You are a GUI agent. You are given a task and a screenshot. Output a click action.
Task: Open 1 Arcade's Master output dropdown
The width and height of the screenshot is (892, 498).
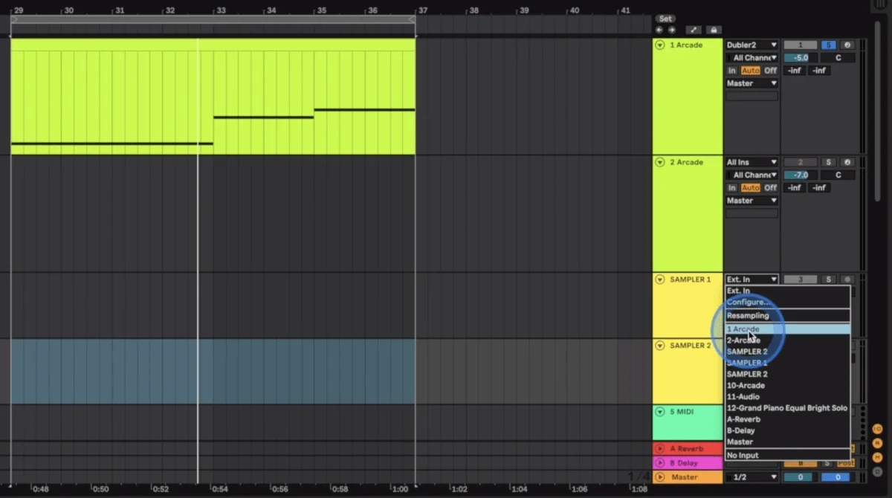[752, 83]
